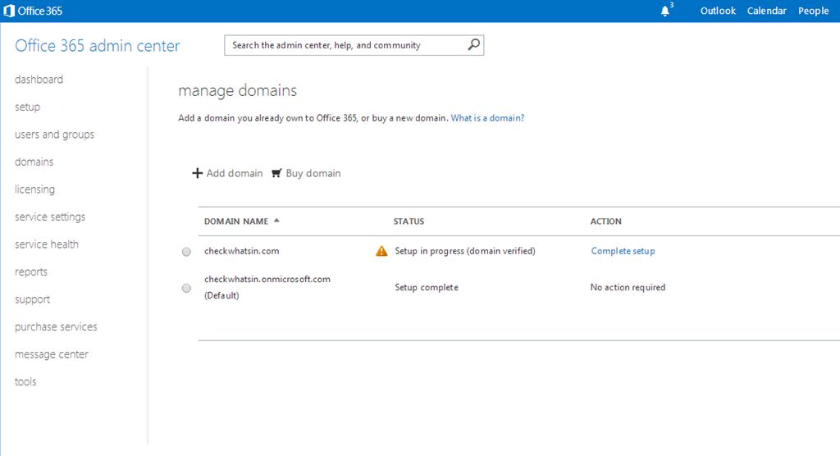Sort by the Domain Name arrow
The height and width of the screenshot is (456, 840).
276,221
